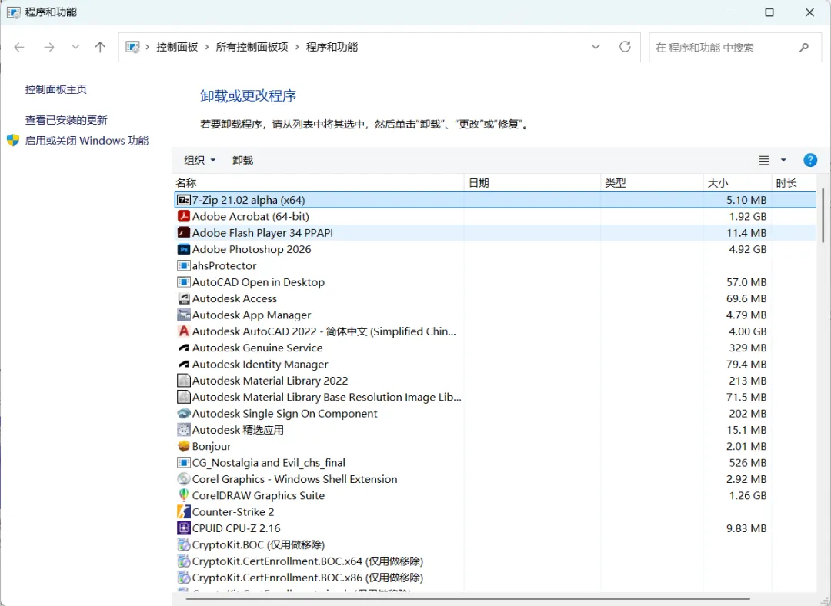
Task: Click the Autodesk Identity Manager icon
Action: click(183, 365)
